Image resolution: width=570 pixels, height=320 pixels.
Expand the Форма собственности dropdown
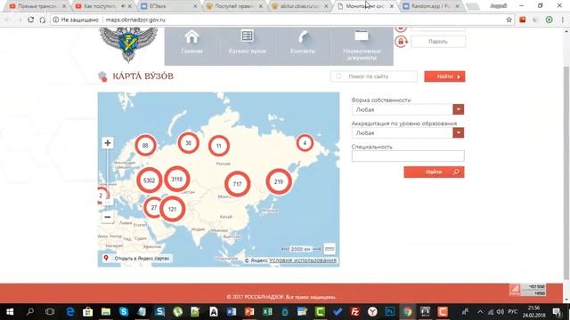point(458,109)
